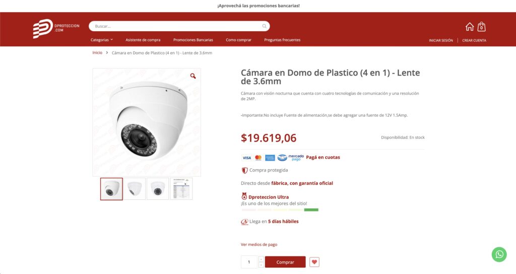Screen dimensions: 516x274
Task: Click the search magnifier icon
Action: coord(264,26)
